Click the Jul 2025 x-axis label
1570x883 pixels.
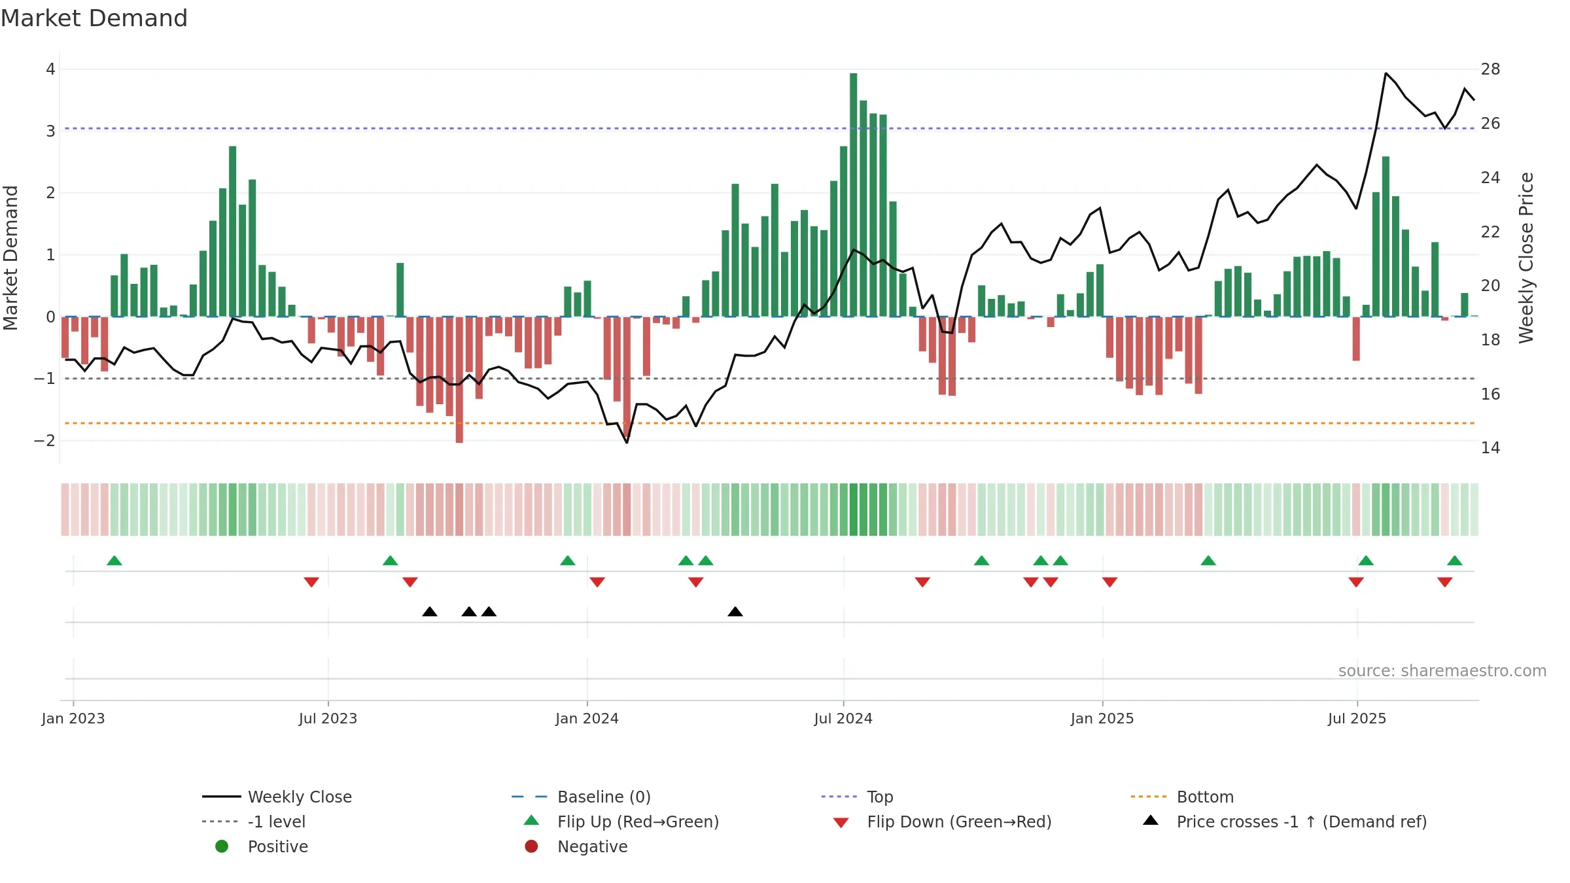coord(1357,718)
